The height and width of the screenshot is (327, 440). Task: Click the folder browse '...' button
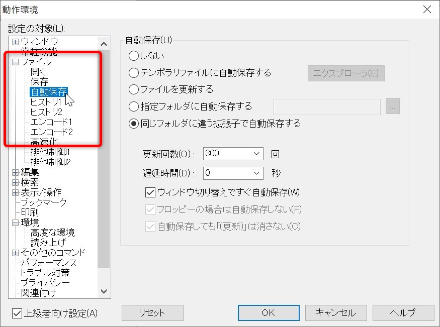pos(393,106)
